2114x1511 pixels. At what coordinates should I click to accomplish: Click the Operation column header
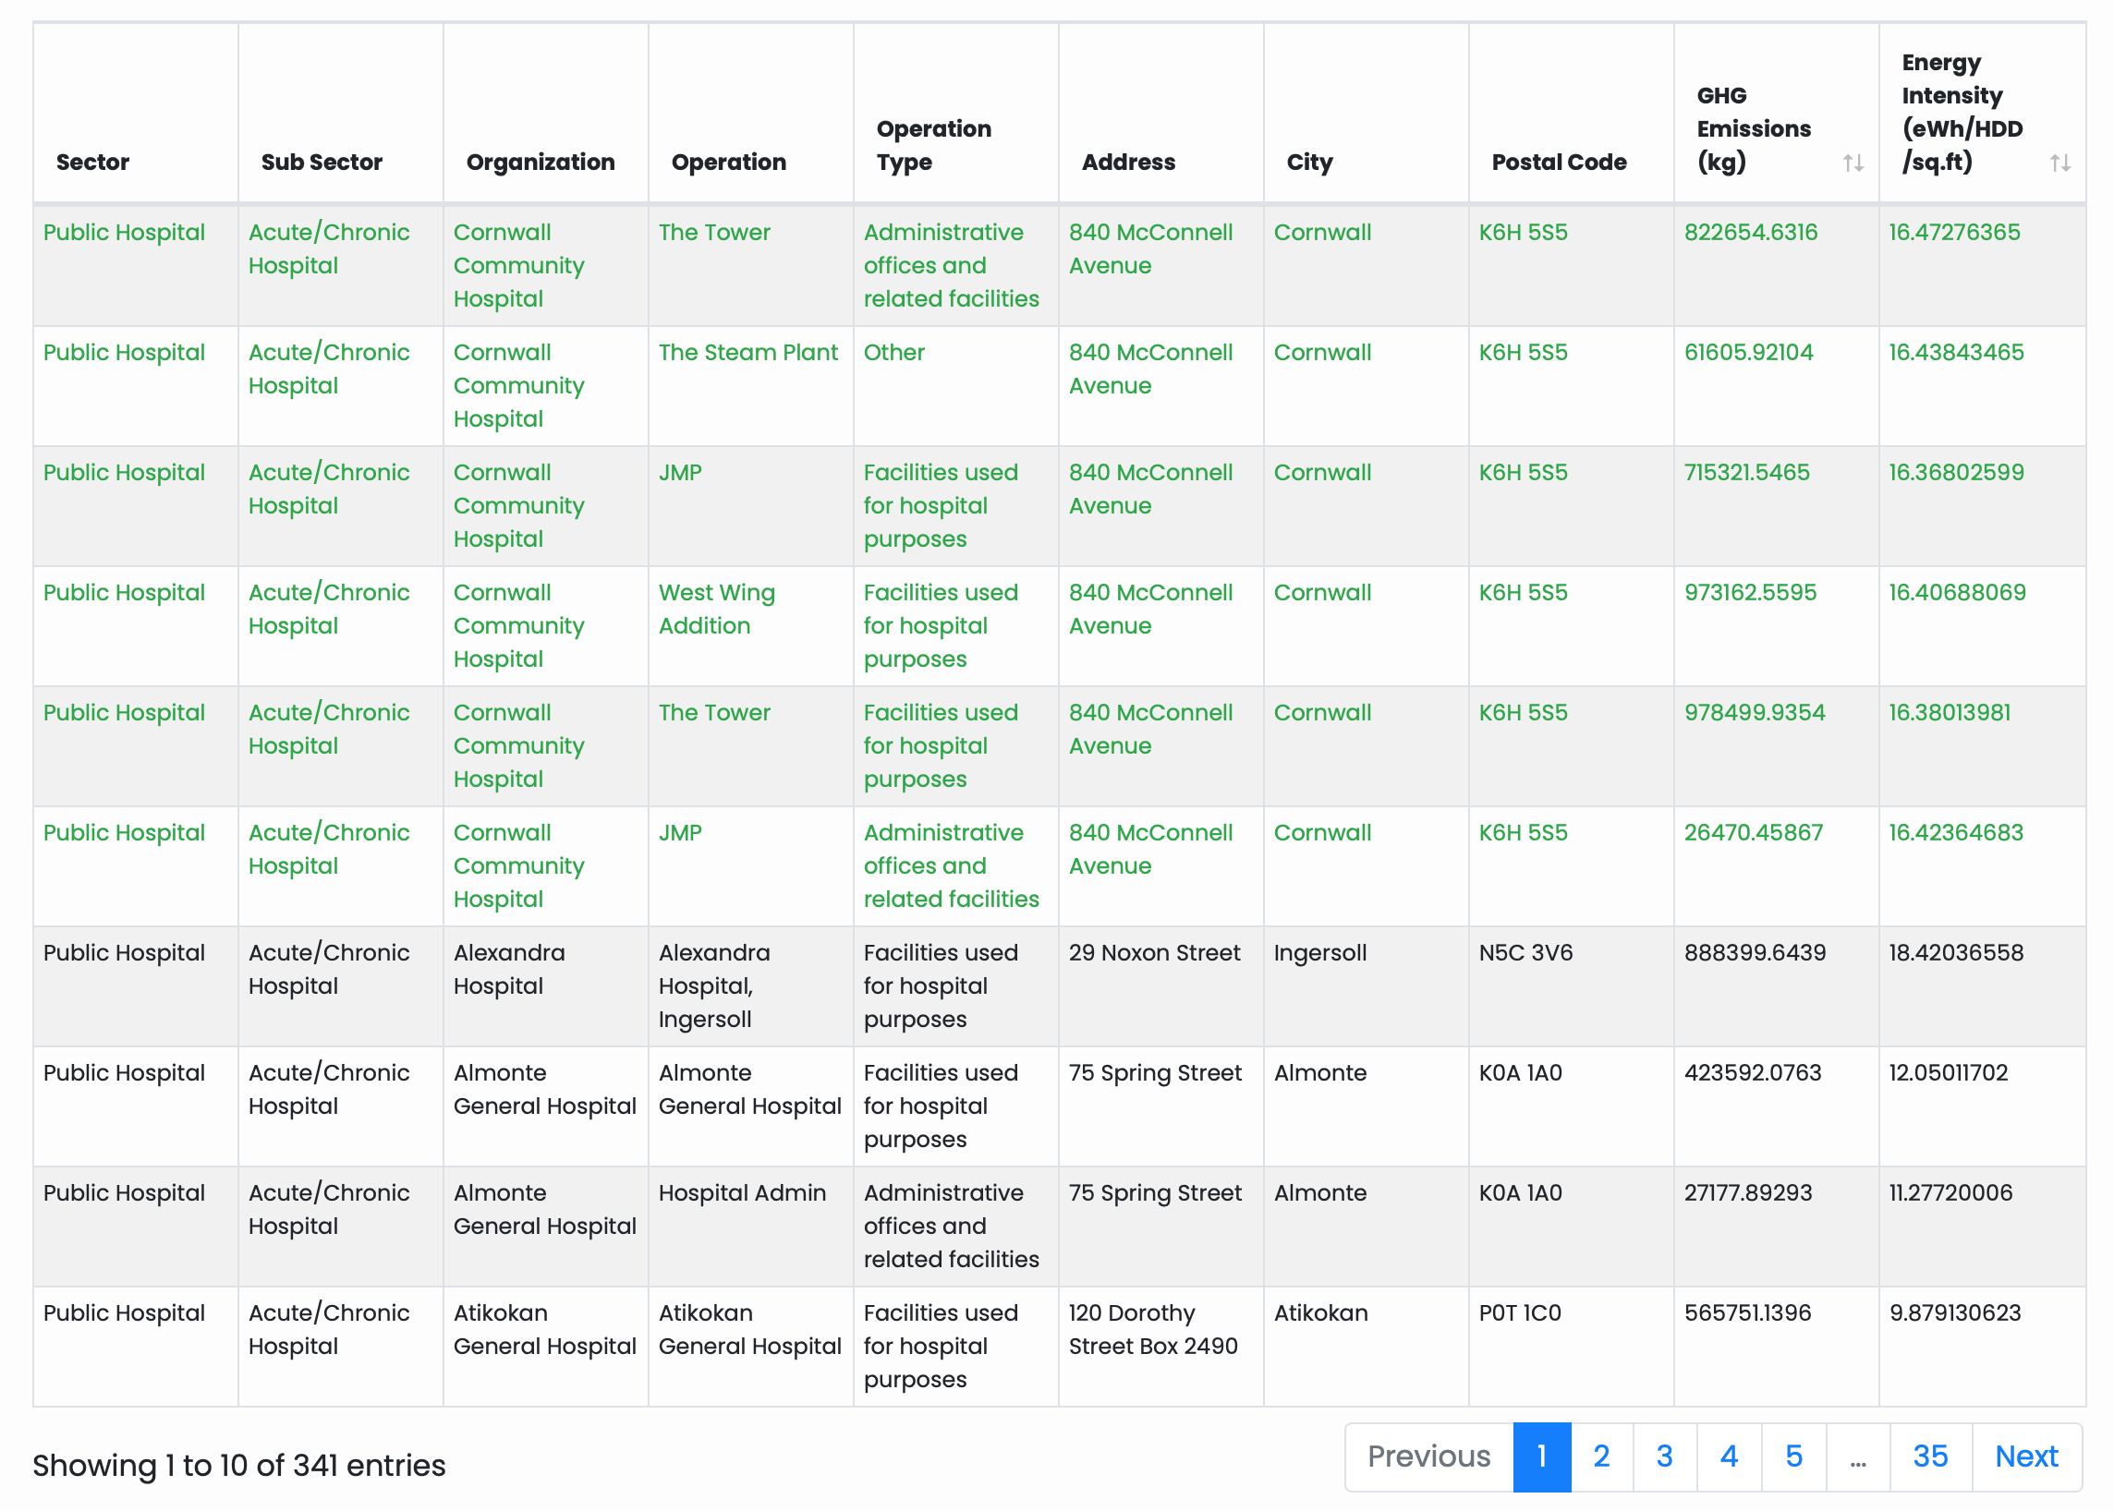(x=750, y=114)
